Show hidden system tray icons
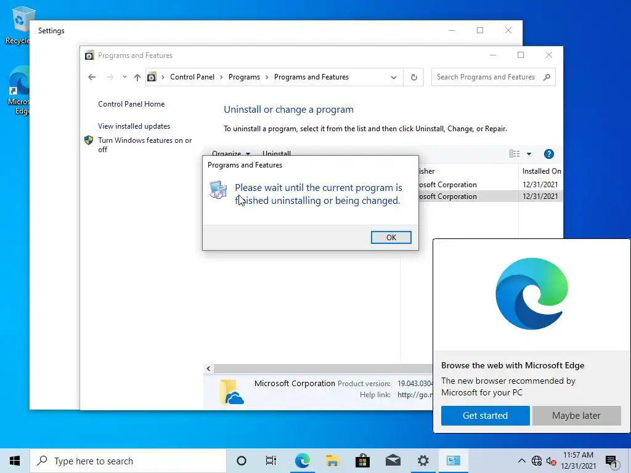 521,461
